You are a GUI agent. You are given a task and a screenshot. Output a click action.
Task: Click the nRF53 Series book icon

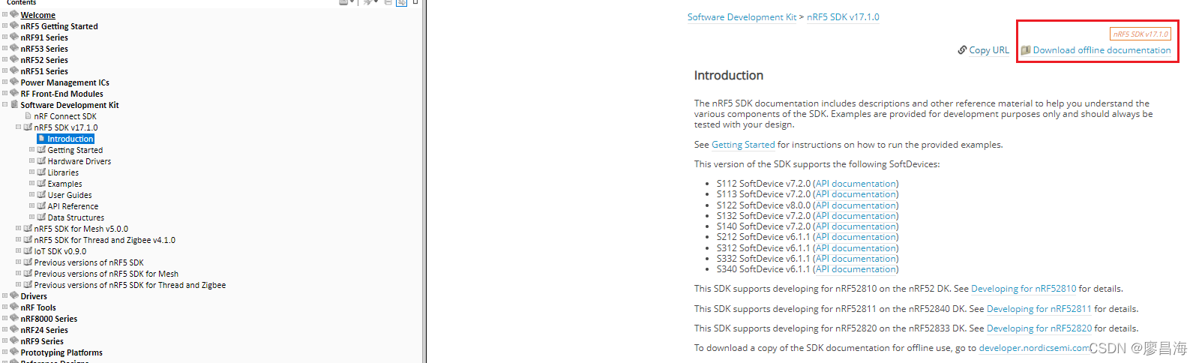pos(14,48)
